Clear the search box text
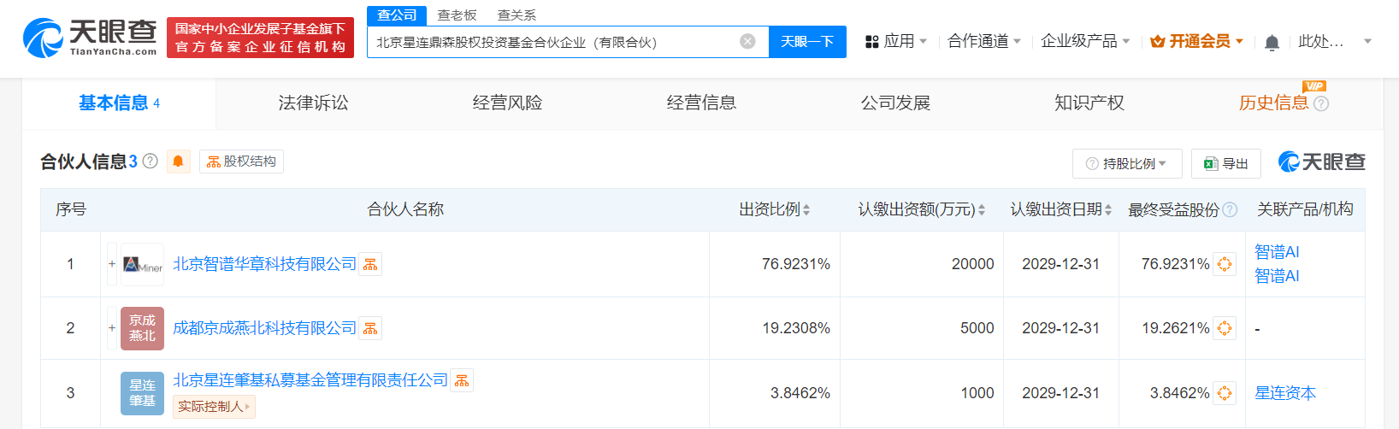The image size is (1399, 429). coord(747,41)
